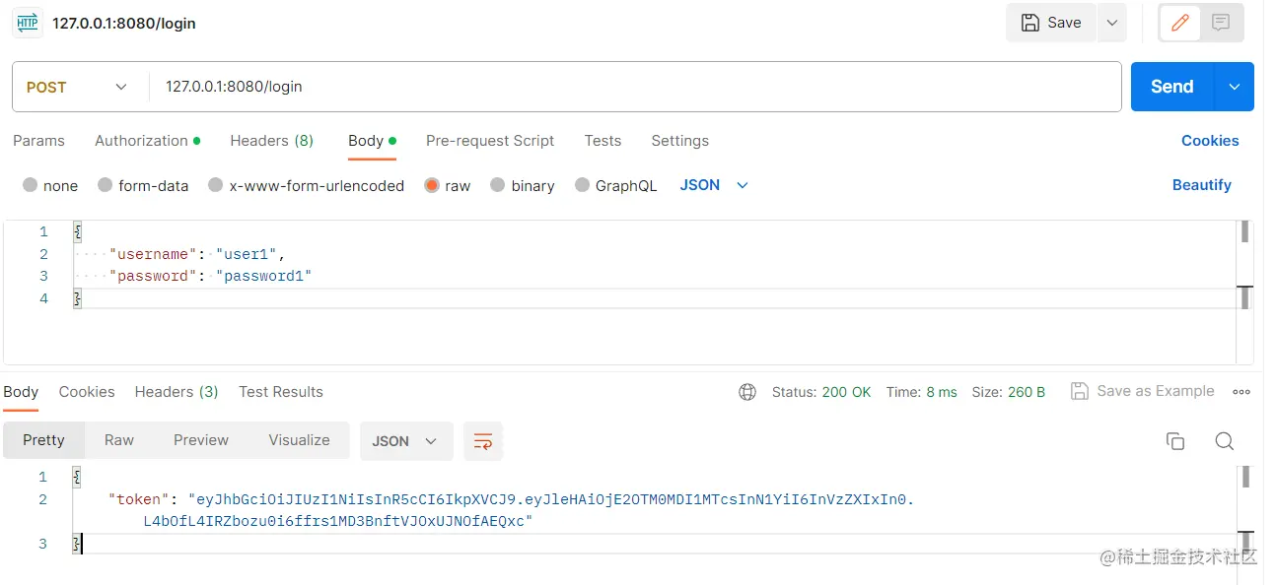Click the Save button
The image size is (1276, 585).
[x=1051, y=23]
